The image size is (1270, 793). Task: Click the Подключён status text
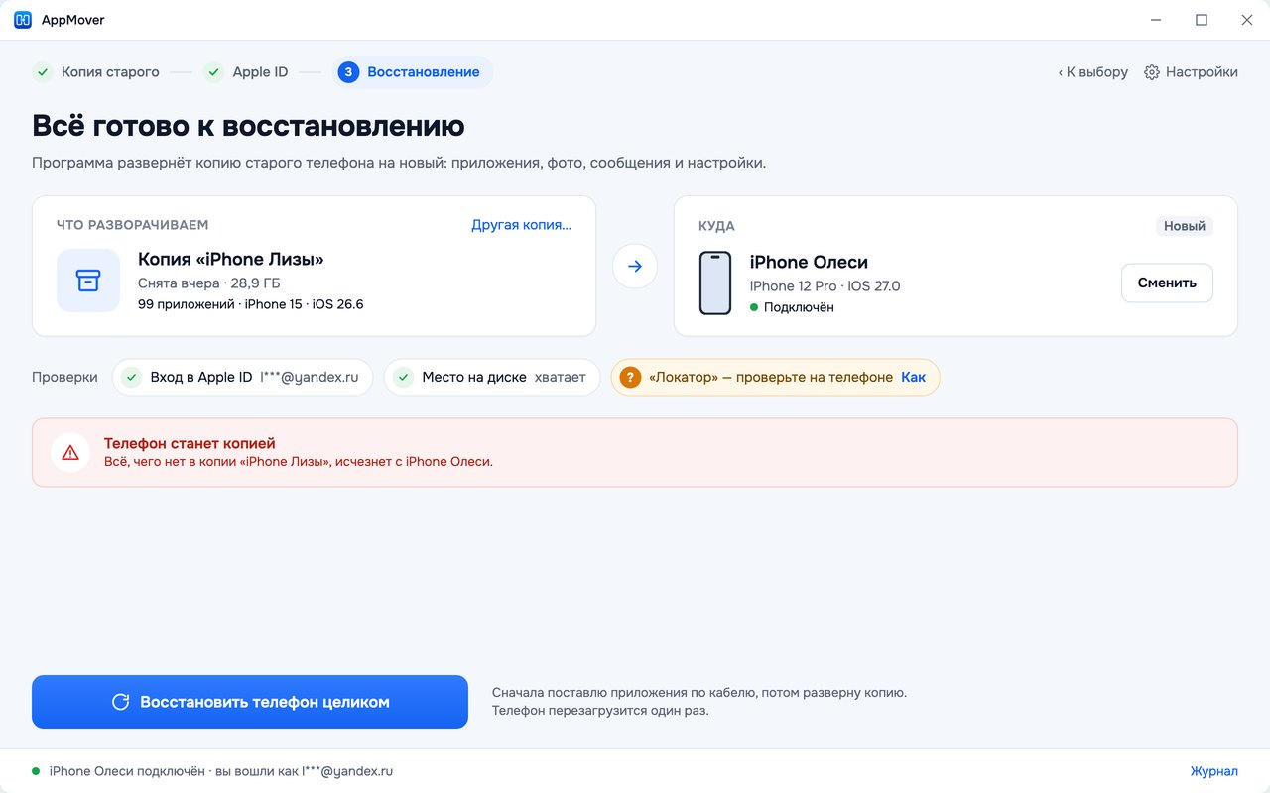click(x=799, y=307)
